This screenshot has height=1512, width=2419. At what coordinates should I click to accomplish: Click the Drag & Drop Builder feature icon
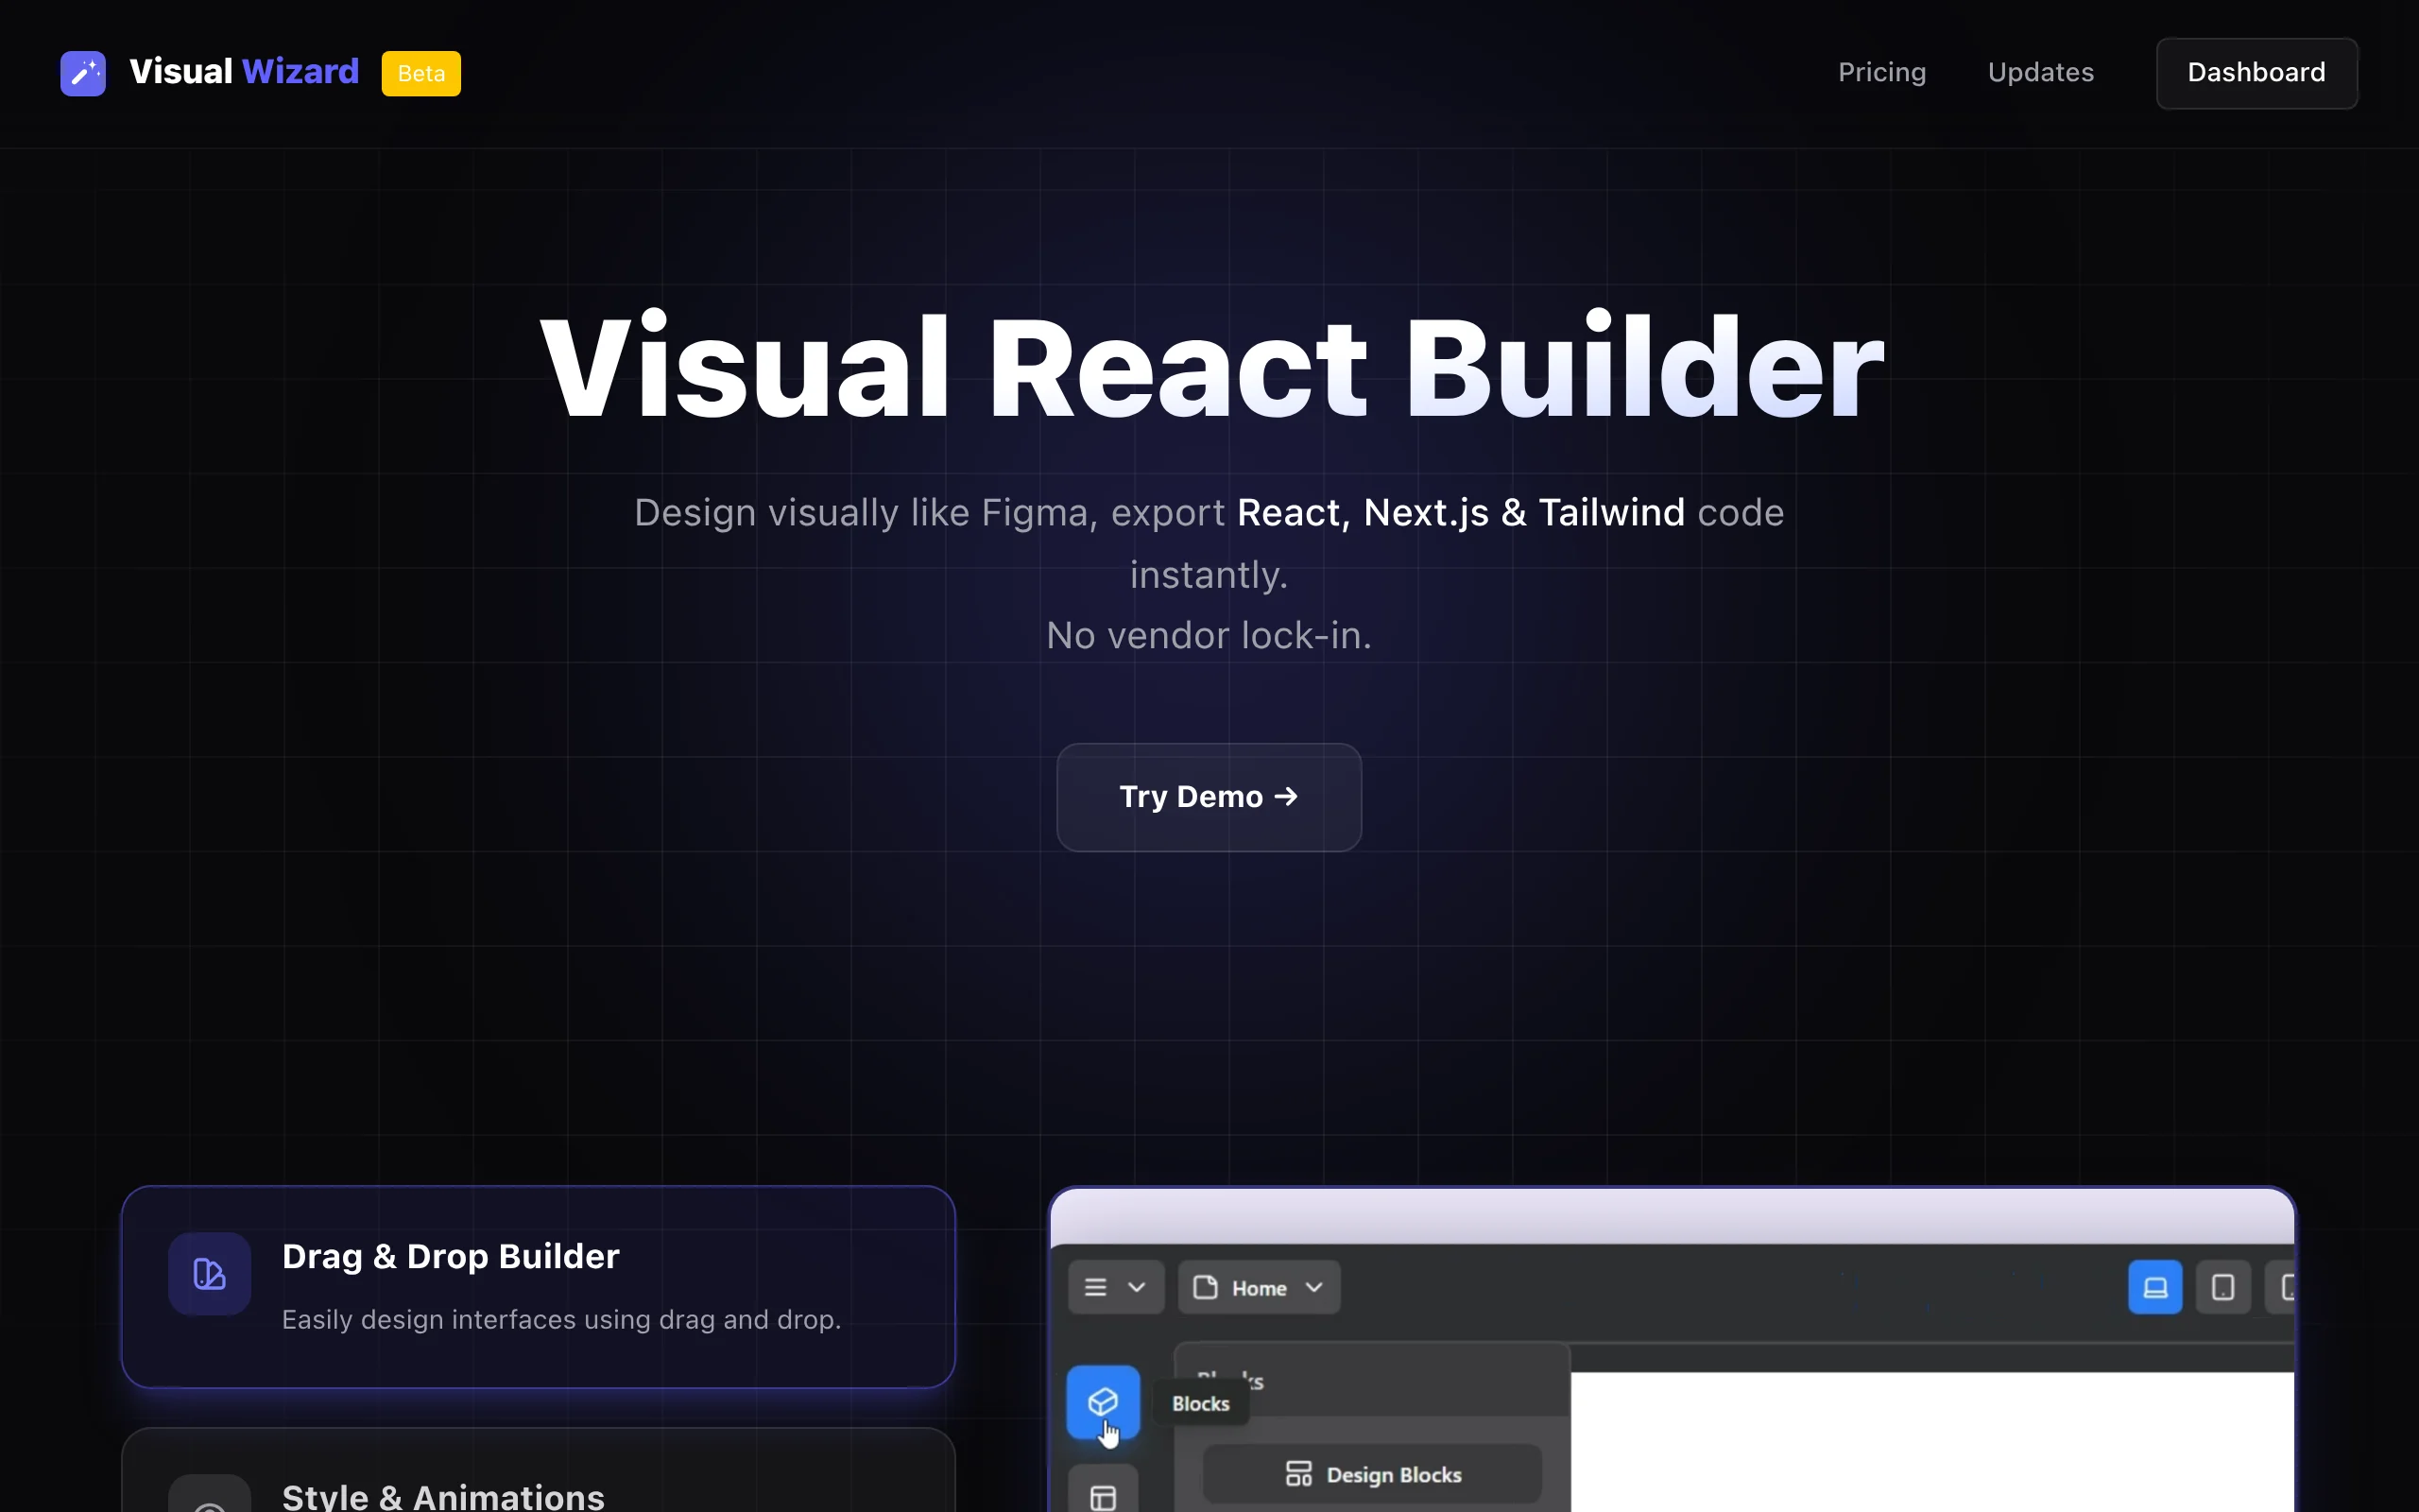click(x=209, y=1273)
